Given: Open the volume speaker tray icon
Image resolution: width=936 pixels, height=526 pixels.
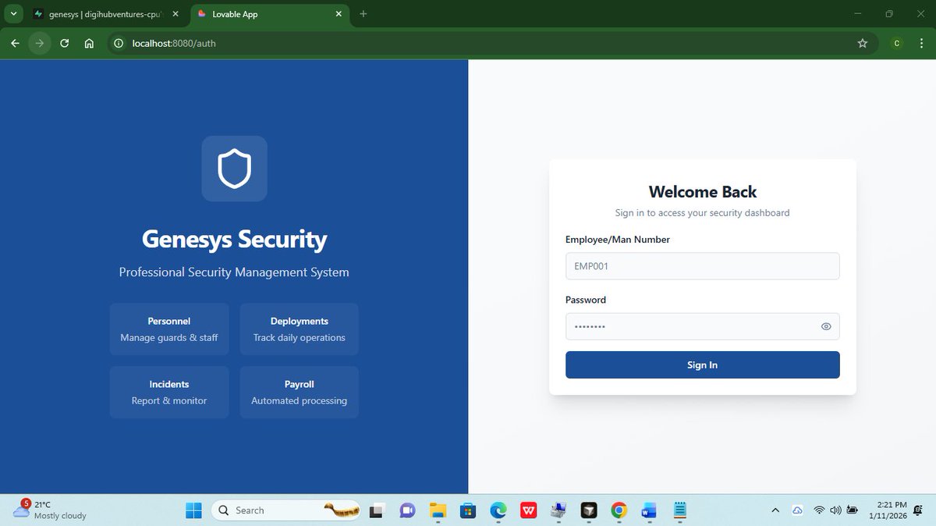Looking at the screenshot, I should click(835, 510).
